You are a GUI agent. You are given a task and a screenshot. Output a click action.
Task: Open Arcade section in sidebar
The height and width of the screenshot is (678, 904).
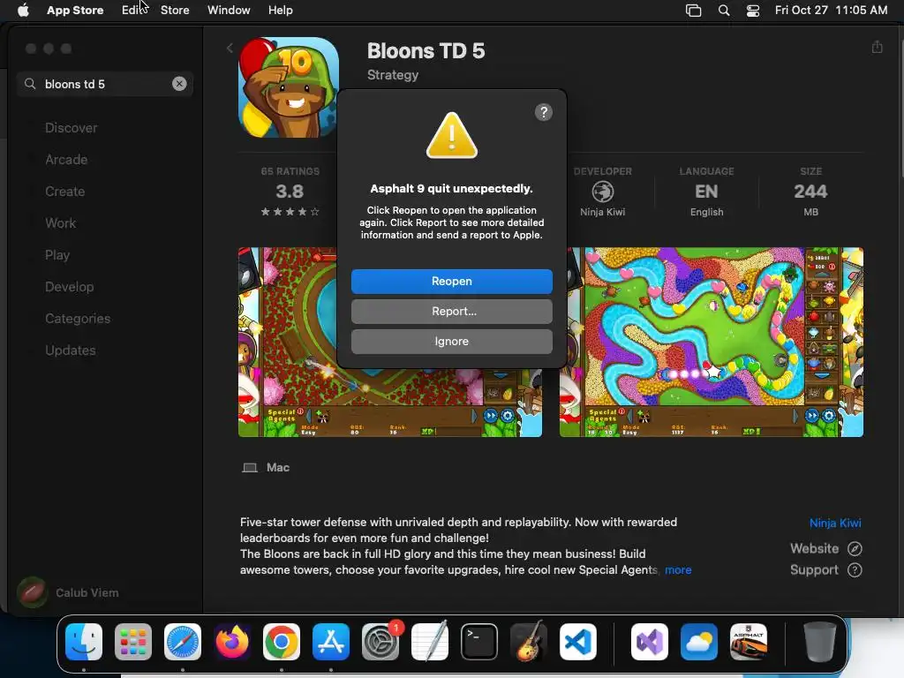click(66, 160)
